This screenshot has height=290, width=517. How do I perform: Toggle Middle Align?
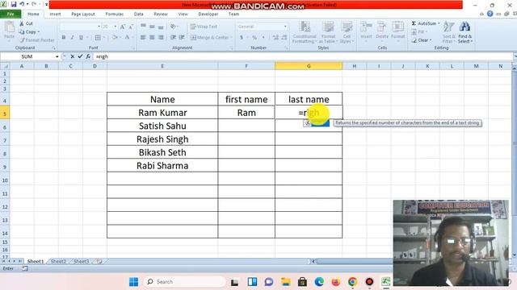click(x=152, y=27)
